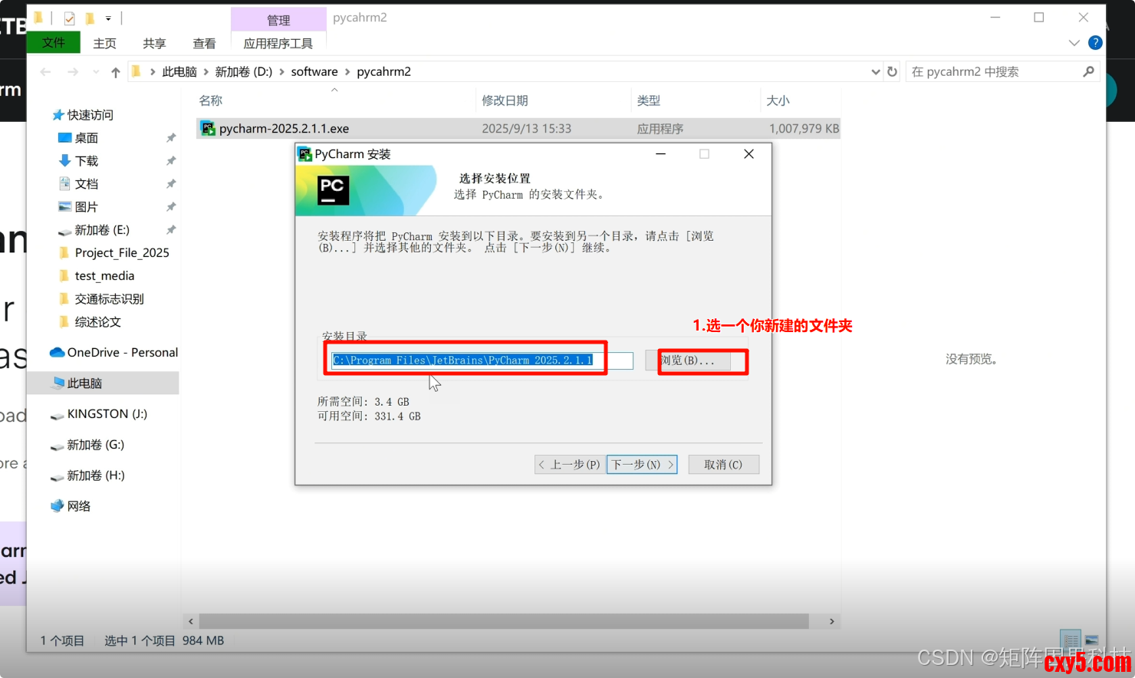The image size is (1135, 678).
Task: Sort files by 大小 column
Action: [x=778, y=101]
